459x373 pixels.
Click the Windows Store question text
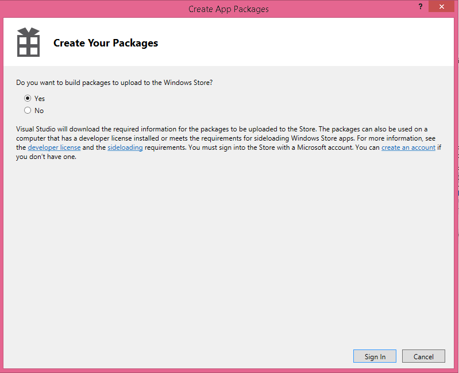coord(114,83)
